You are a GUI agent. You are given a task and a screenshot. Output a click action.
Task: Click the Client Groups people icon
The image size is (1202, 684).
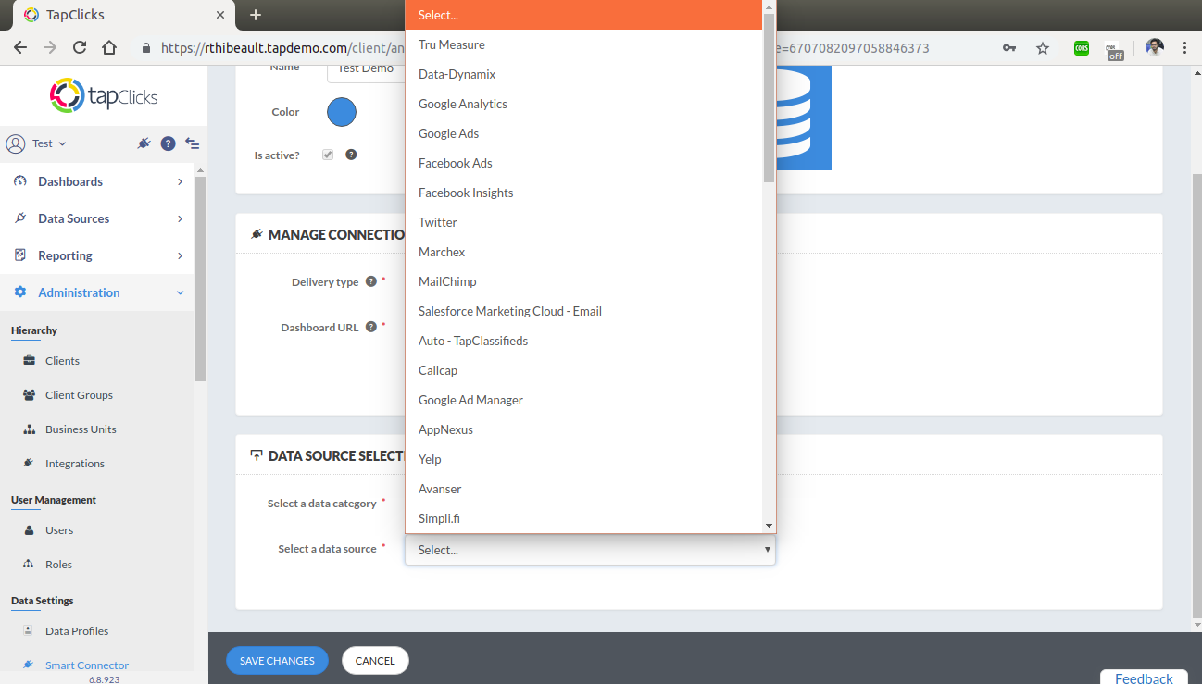pyautogui.click(x=29, y=395)
